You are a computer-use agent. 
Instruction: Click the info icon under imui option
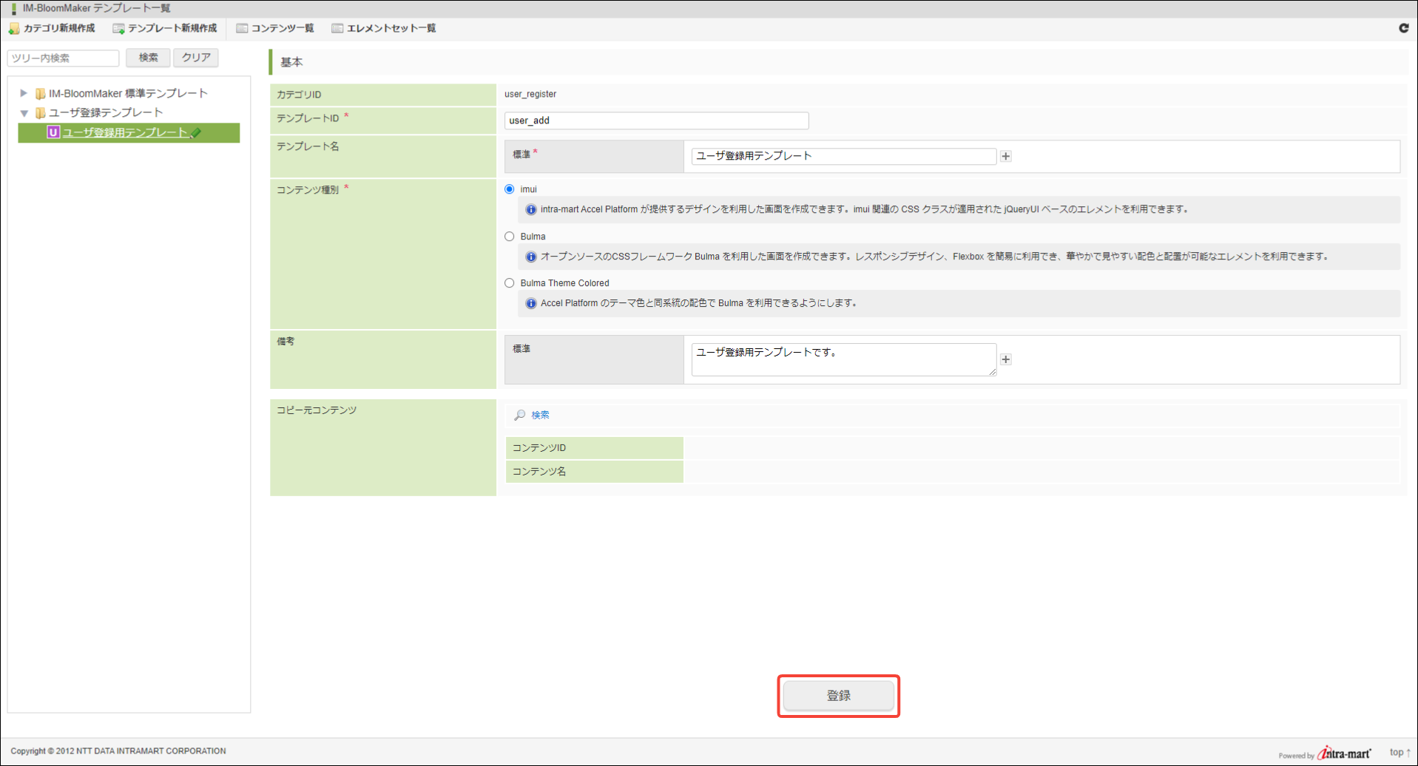[x=530, y=210]
